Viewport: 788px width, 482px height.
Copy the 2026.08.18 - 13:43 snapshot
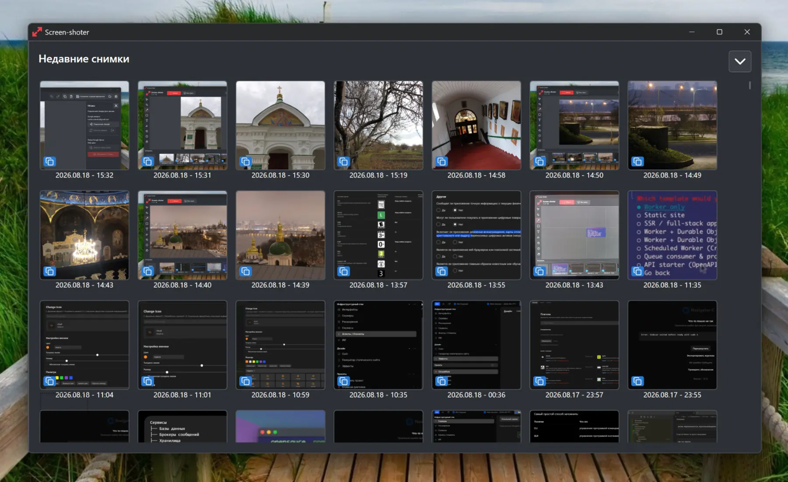pyautogui.click(x=540, y=272)
